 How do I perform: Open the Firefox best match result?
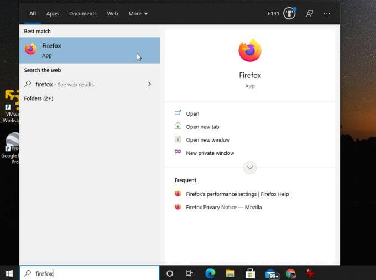[x=90, y=50]
